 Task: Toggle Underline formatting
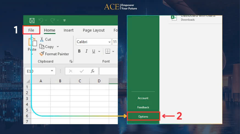click(x=94, y=51)
